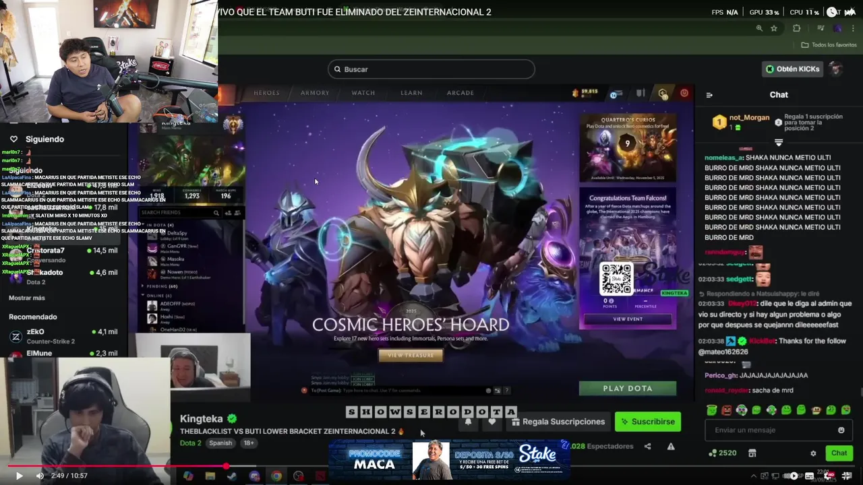The width and height of the screenshot is (863, 485).
Task: Bookmark the page with the browser star icon
Action: click(774, 28)
